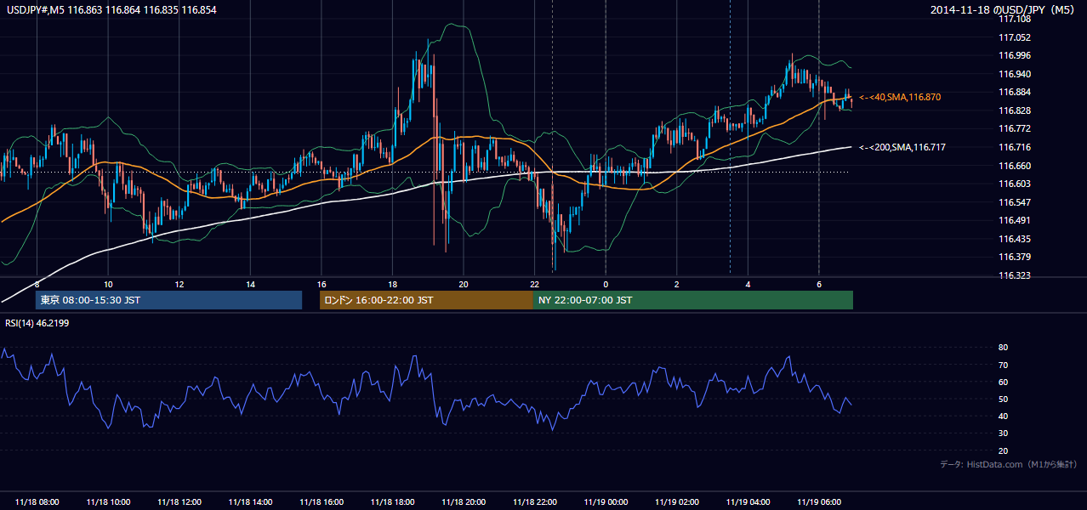Click the RSI 80 level label
Screen dimensions: 1087x510
point(1003,348)
